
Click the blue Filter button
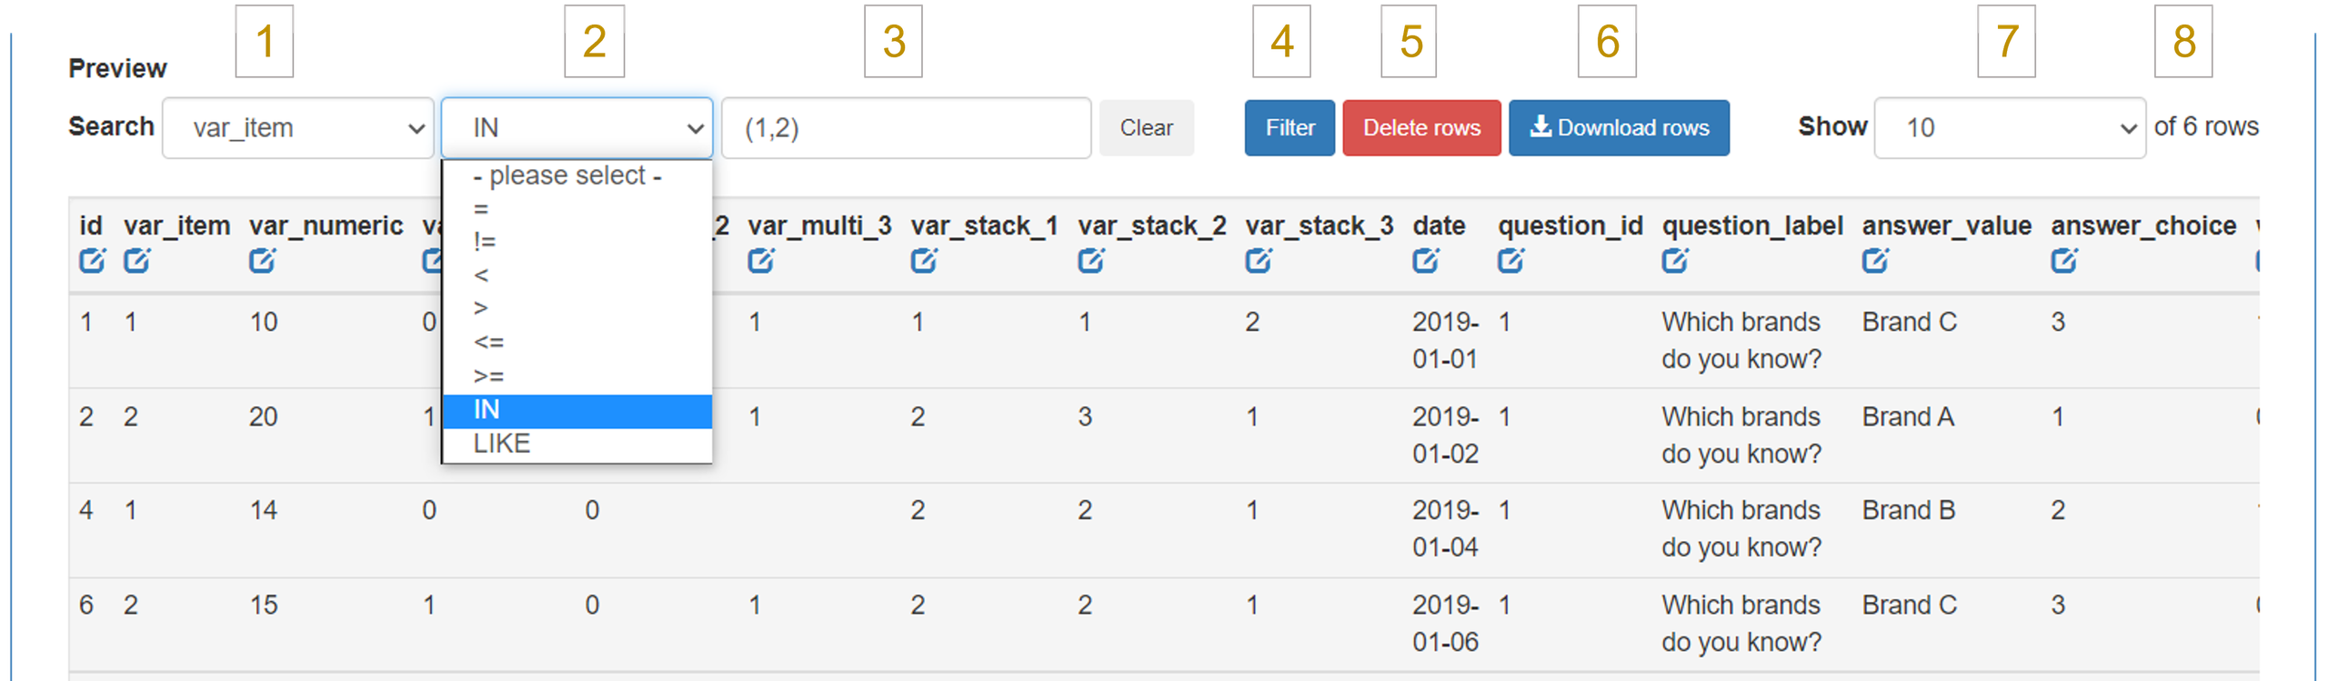pyautogui.click(x=1289, y=128)
